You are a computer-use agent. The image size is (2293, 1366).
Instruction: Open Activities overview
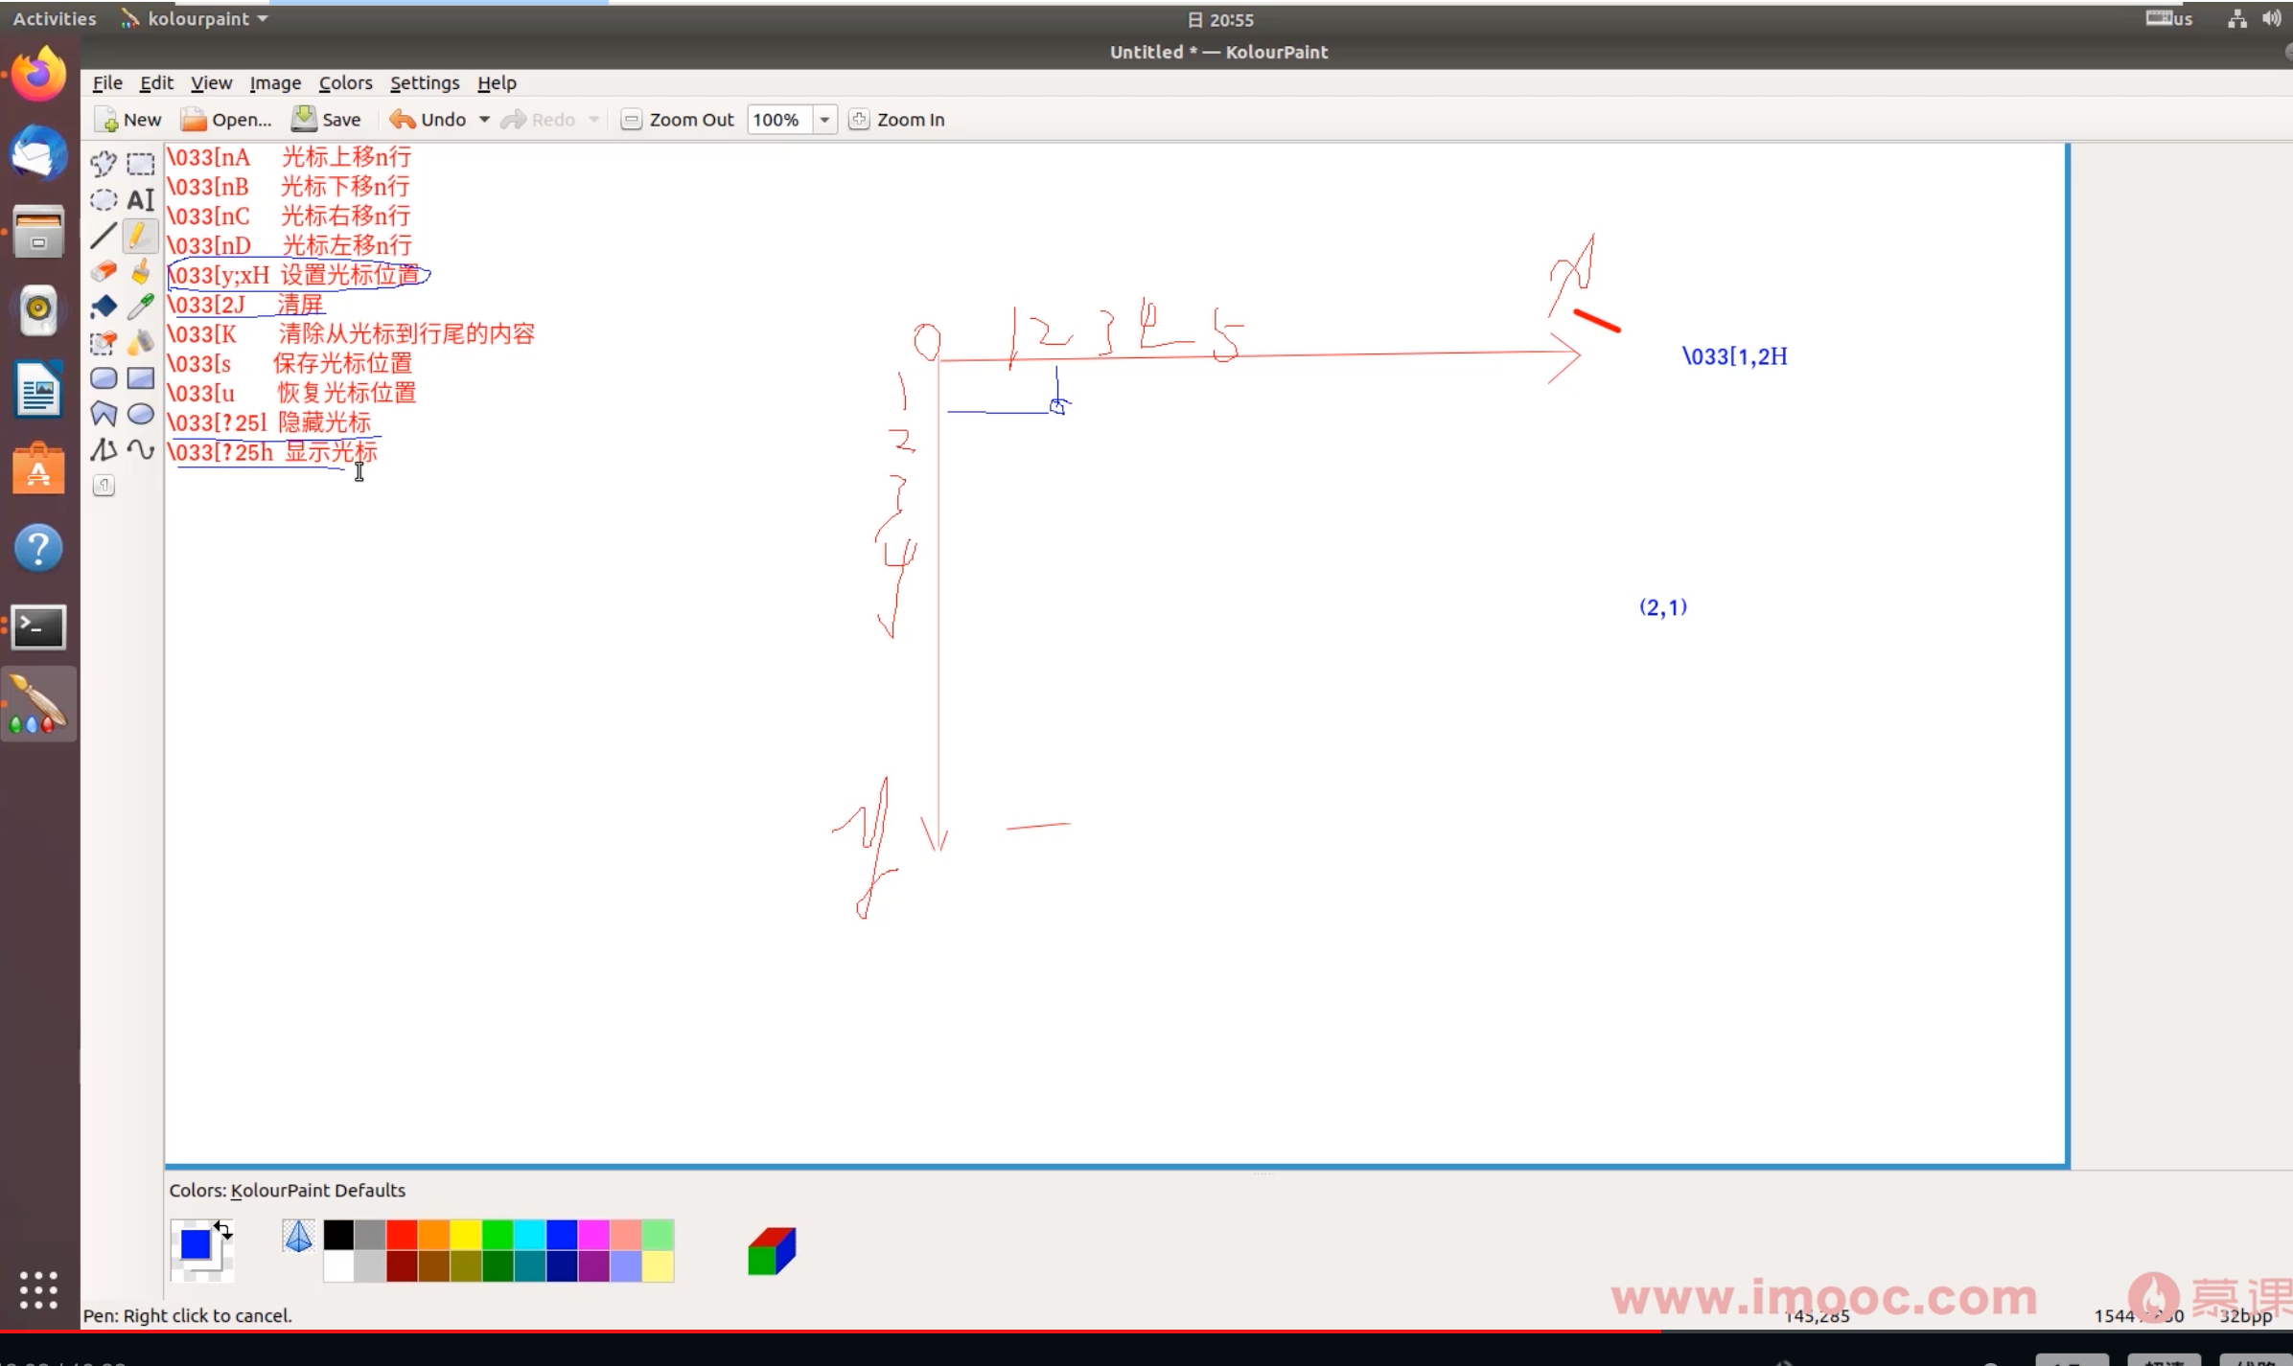pos(55,19)
